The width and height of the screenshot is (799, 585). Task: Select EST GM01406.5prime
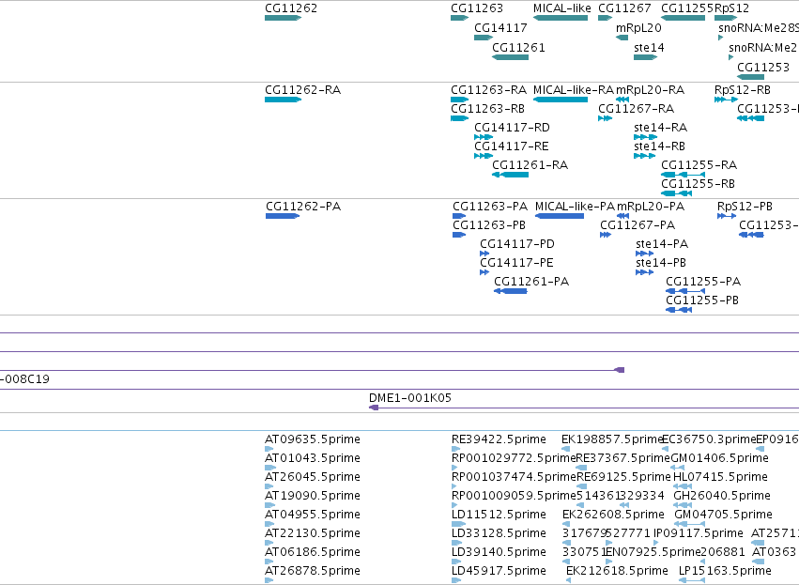[x=719, y=458]
